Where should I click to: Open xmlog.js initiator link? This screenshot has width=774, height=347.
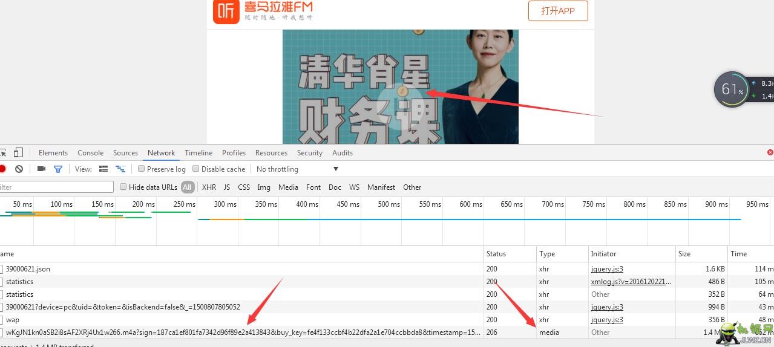(x=631, y=282)
